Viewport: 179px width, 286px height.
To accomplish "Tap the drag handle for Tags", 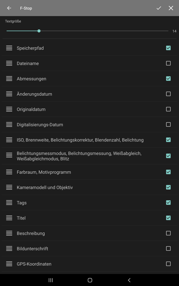I will (x=9, y=203).
